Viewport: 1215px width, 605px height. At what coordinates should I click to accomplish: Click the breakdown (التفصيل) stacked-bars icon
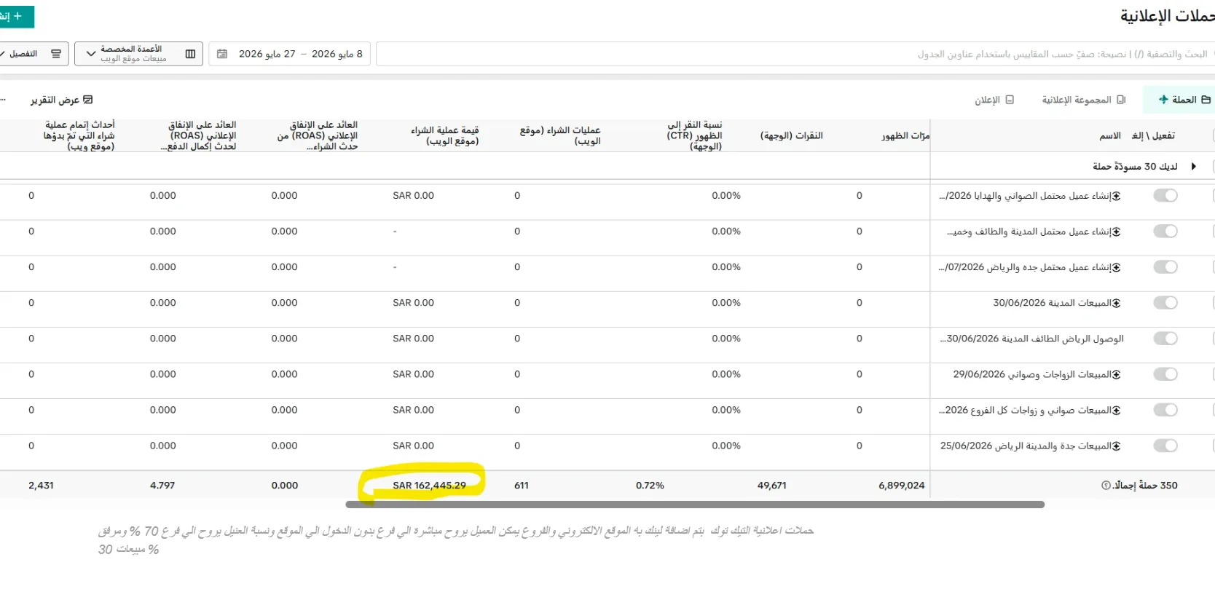(x=56, y=54)
